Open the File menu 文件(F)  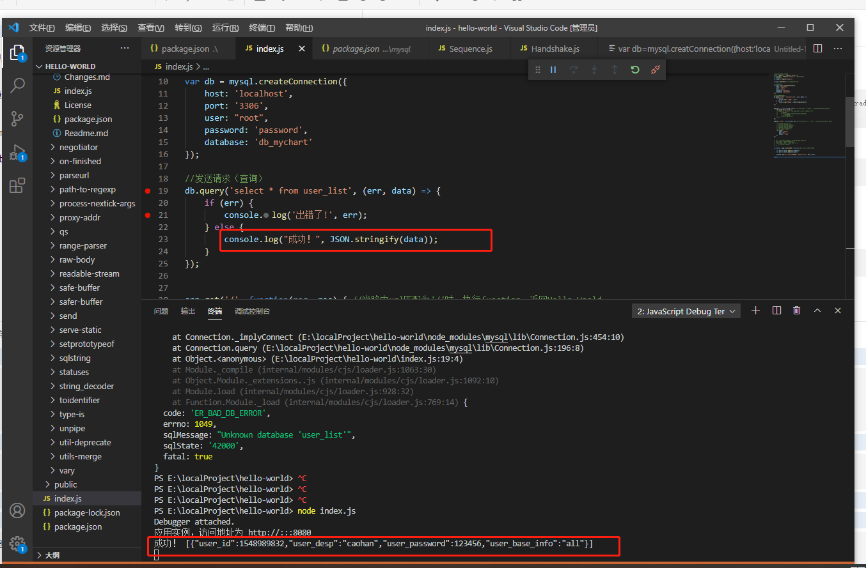pyautogui.click(x=42, y=27)
